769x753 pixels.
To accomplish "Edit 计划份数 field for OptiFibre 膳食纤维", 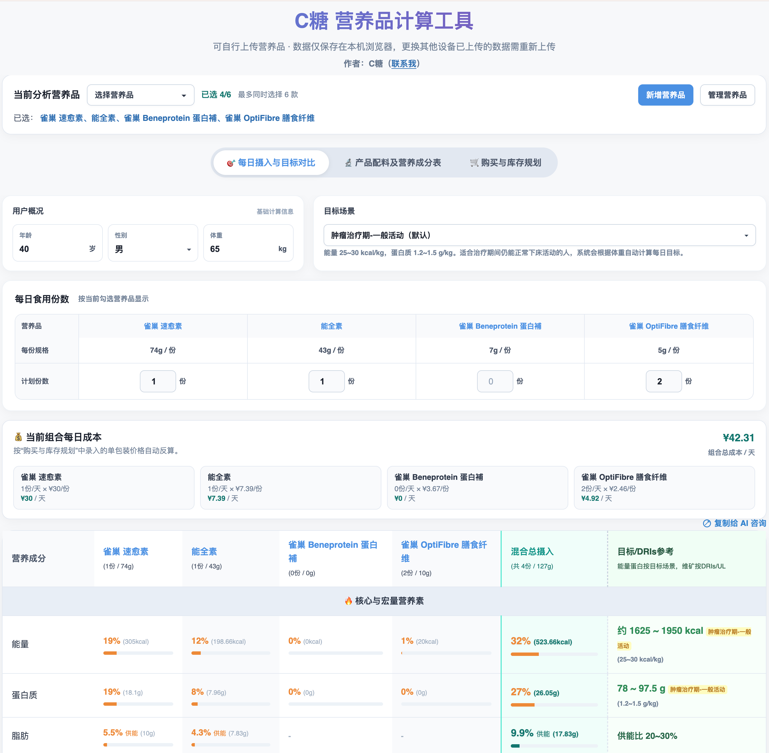I will point(663,381).
